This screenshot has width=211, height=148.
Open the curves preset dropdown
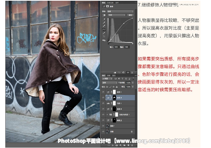120,11
